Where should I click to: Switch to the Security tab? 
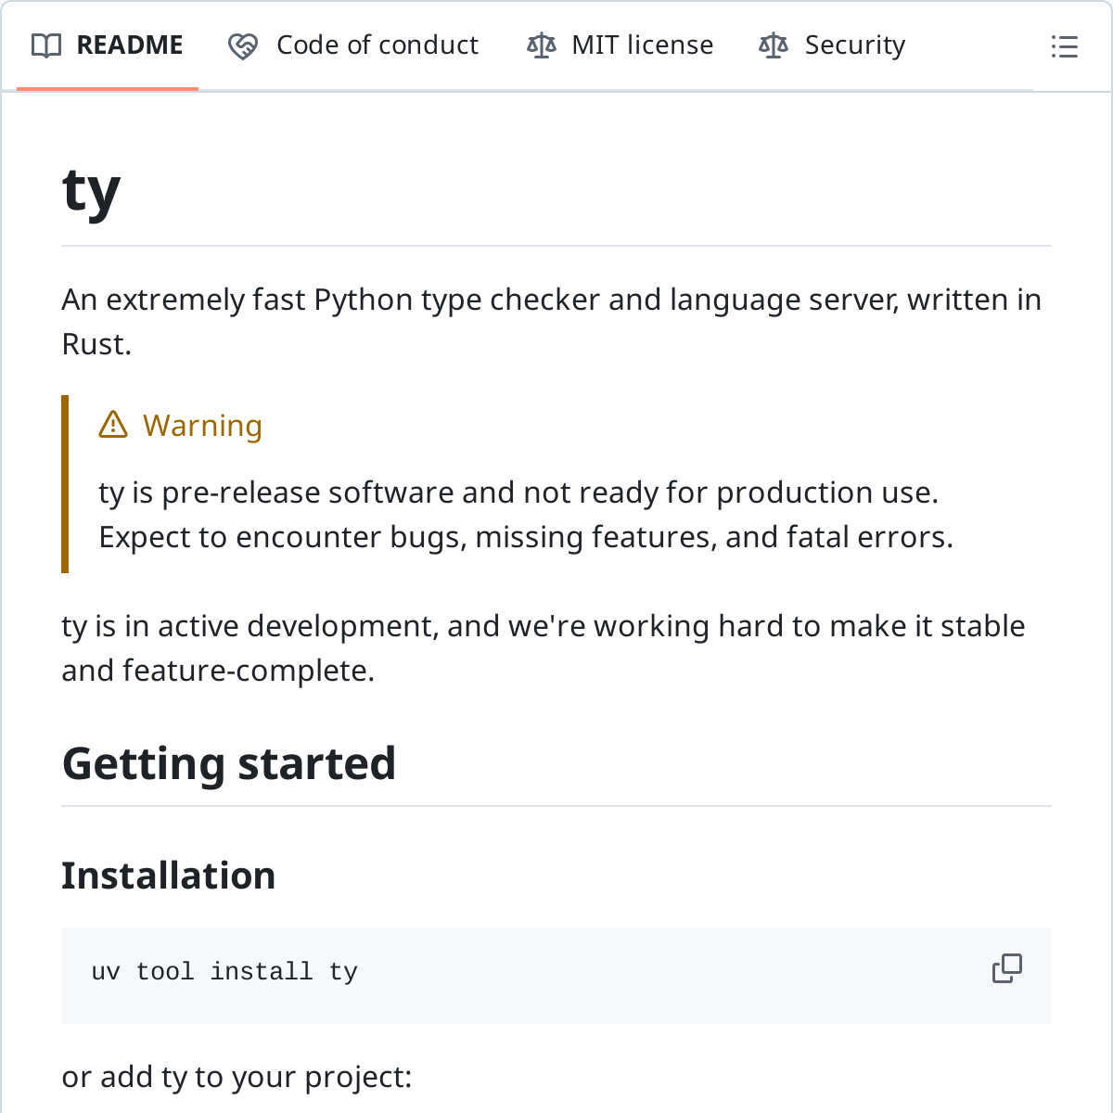[x=832, y=45]
